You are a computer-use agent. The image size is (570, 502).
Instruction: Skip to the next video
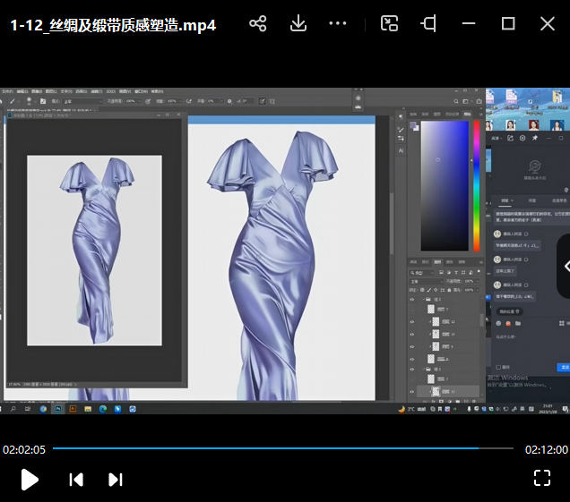click(116, 480)
